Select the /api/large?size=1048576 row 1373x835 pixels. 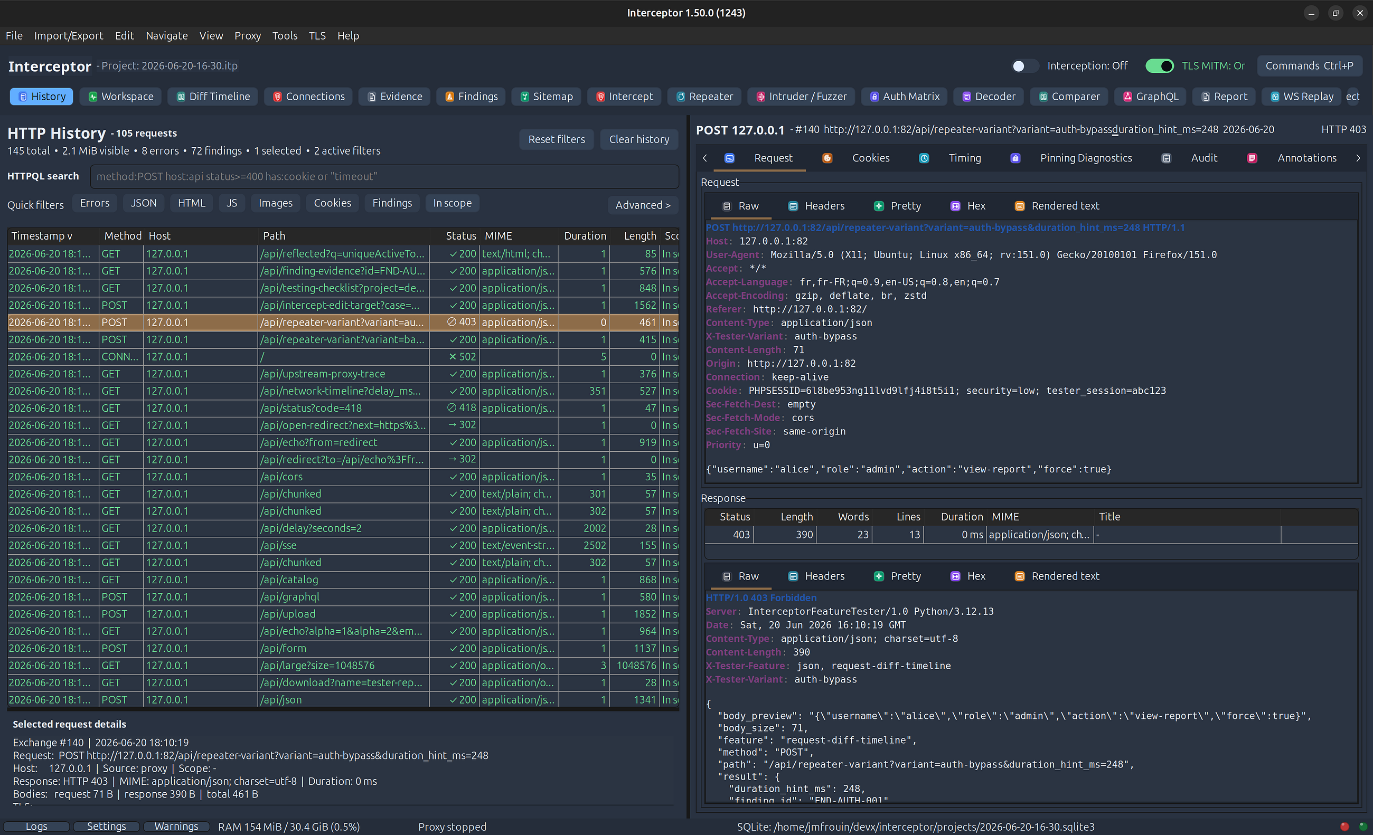pos(343,666)
